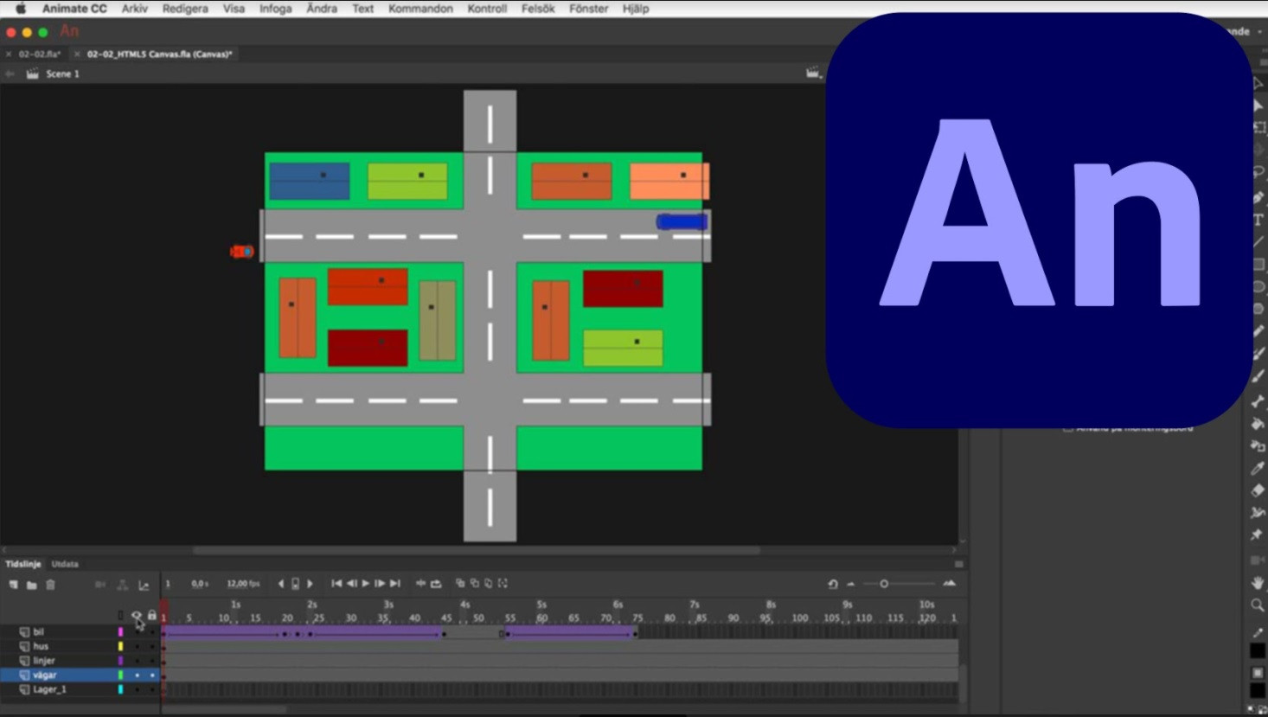Viewport: 1268px width, 717px height.
Task: Toggle lock dot of bil layer
Action: coord(152,632)
